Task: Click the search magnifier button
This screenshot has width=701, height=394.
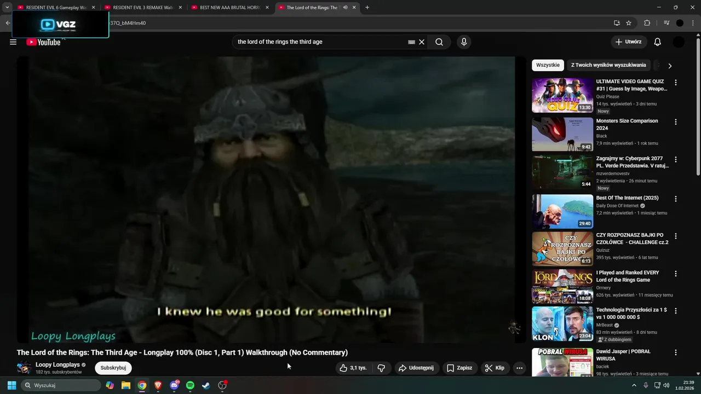Action: click(x=439, y=42)
